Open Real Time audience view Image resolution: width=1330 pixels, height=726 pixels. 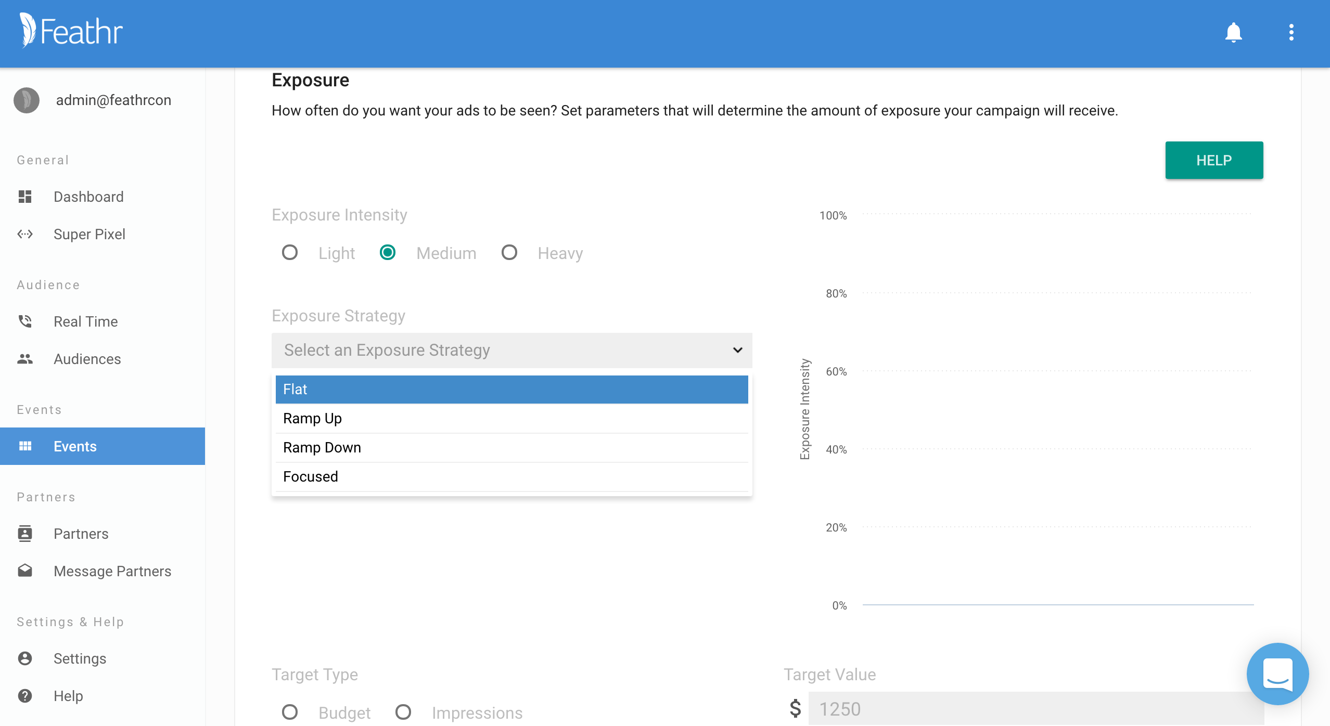[103, 321]
